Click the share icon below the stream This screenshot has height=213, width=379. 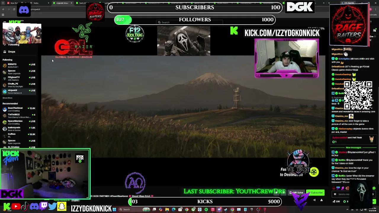coord(314,200)
